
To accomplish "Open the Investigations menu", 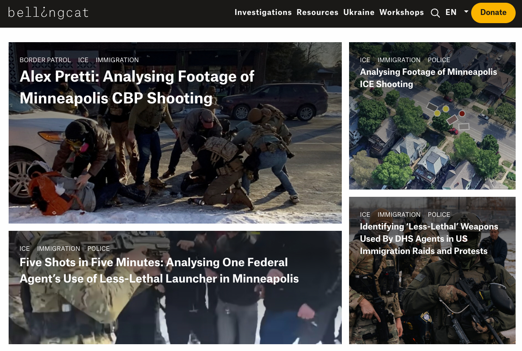I will [263, 13].
